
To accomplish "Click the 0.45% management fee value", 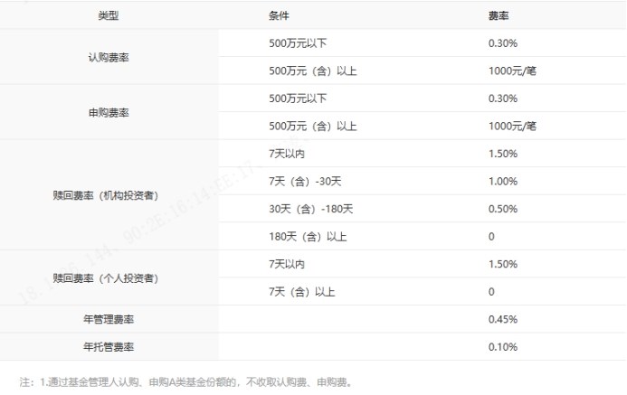I will 502,320.
